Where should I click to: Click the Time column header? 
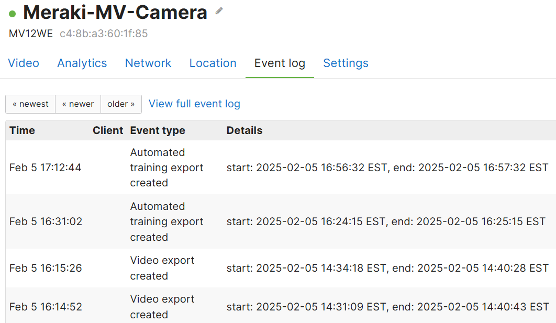click(x=22, y=130)
